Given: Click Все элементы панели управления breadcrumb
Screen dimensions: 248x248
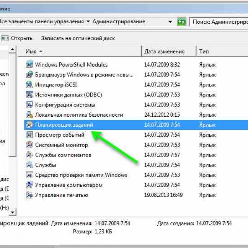Looking at the screenshot, I should (42, 22).
